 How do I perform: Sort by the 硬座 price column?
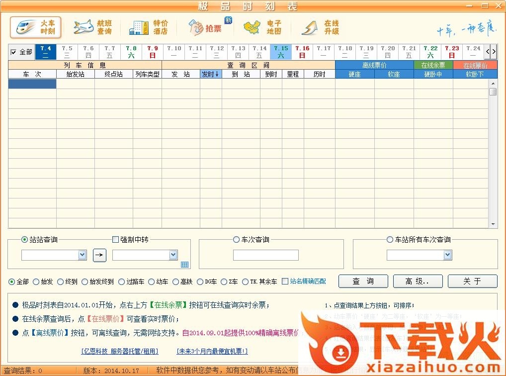[355, 74]
